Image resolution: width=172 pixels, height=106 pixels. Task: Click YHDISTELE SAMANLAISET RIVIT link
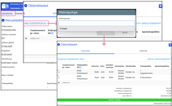pos(71,59)
